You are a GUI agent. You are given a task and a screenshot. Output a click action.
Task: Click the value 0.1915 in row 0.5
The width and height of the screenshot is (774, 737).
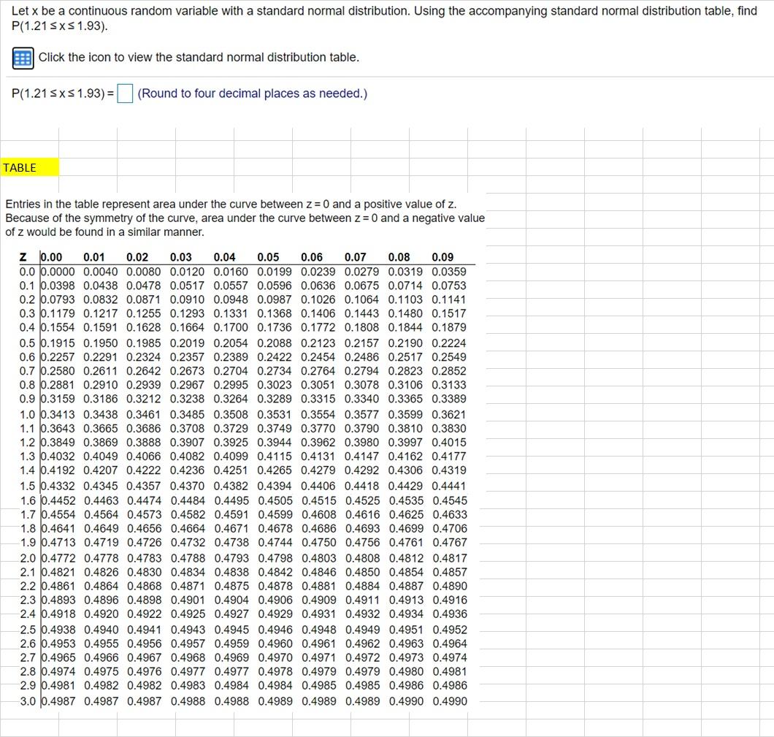(58, 343)
